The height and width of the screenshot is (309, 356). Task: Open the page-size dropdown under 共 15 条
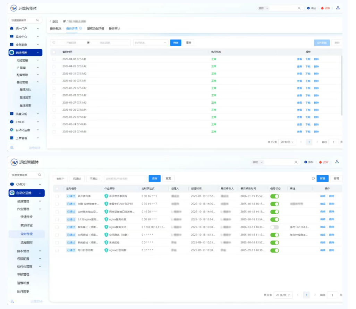tap(287, 142)
